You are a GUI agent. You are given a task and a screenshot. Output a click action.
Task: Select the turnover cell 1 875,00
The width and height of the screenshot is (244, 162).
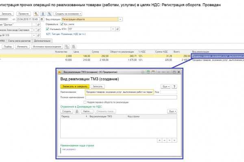(132, 60)
